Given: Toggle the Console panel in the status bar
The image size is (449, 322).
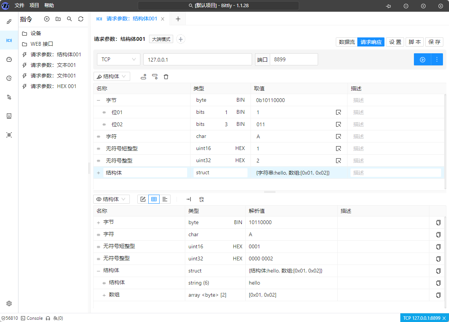Looking at the screenshot, I should (32, 318).
